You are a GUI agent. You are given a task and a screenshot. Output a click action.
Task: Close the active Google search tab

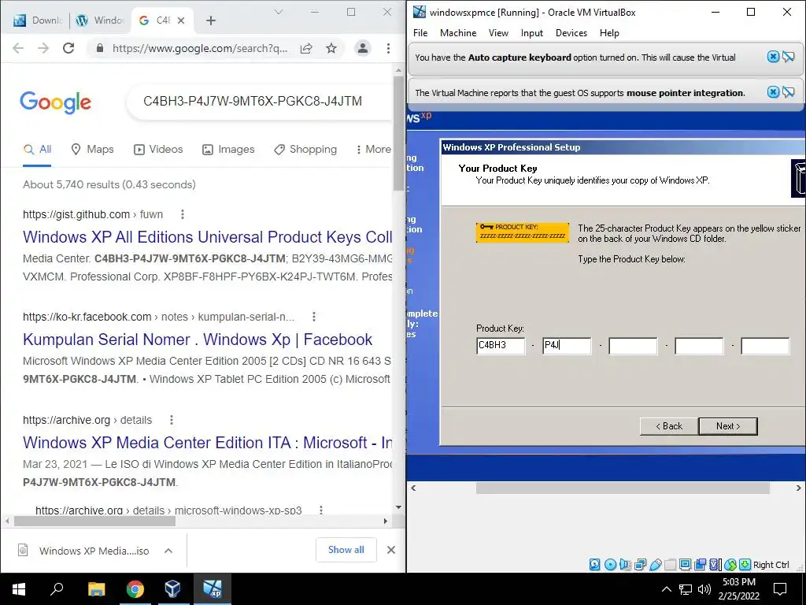point(181,20)
